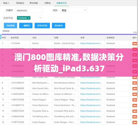The image size is (138, 125).
Task: Select the 找群组 tab
Action: [x=48, y=3]
